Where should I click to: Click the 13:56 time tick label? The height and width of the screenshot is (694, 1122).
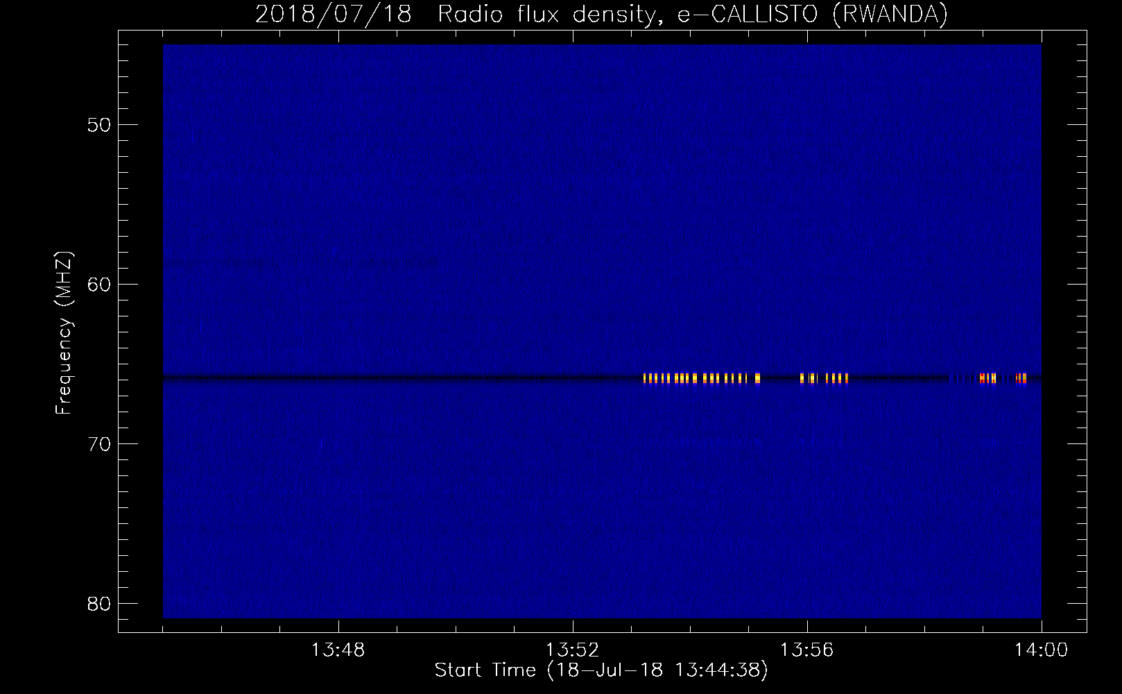806,650
